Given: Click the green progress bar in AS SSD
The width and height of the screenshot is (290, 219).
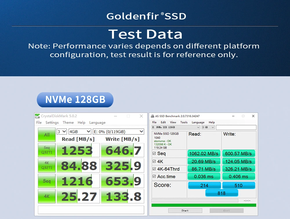Looking at the screenshot, I should (204, 205).
